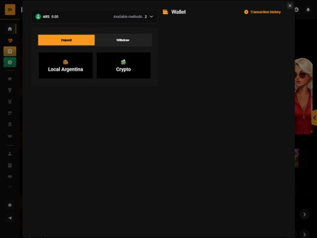This screenshot has width=317, height=238.
Task: Expand the yellow side panel arrow
Action: pos(314,117)
